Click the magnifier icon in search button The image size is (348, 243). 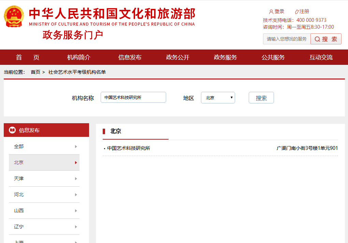point(317,39)
